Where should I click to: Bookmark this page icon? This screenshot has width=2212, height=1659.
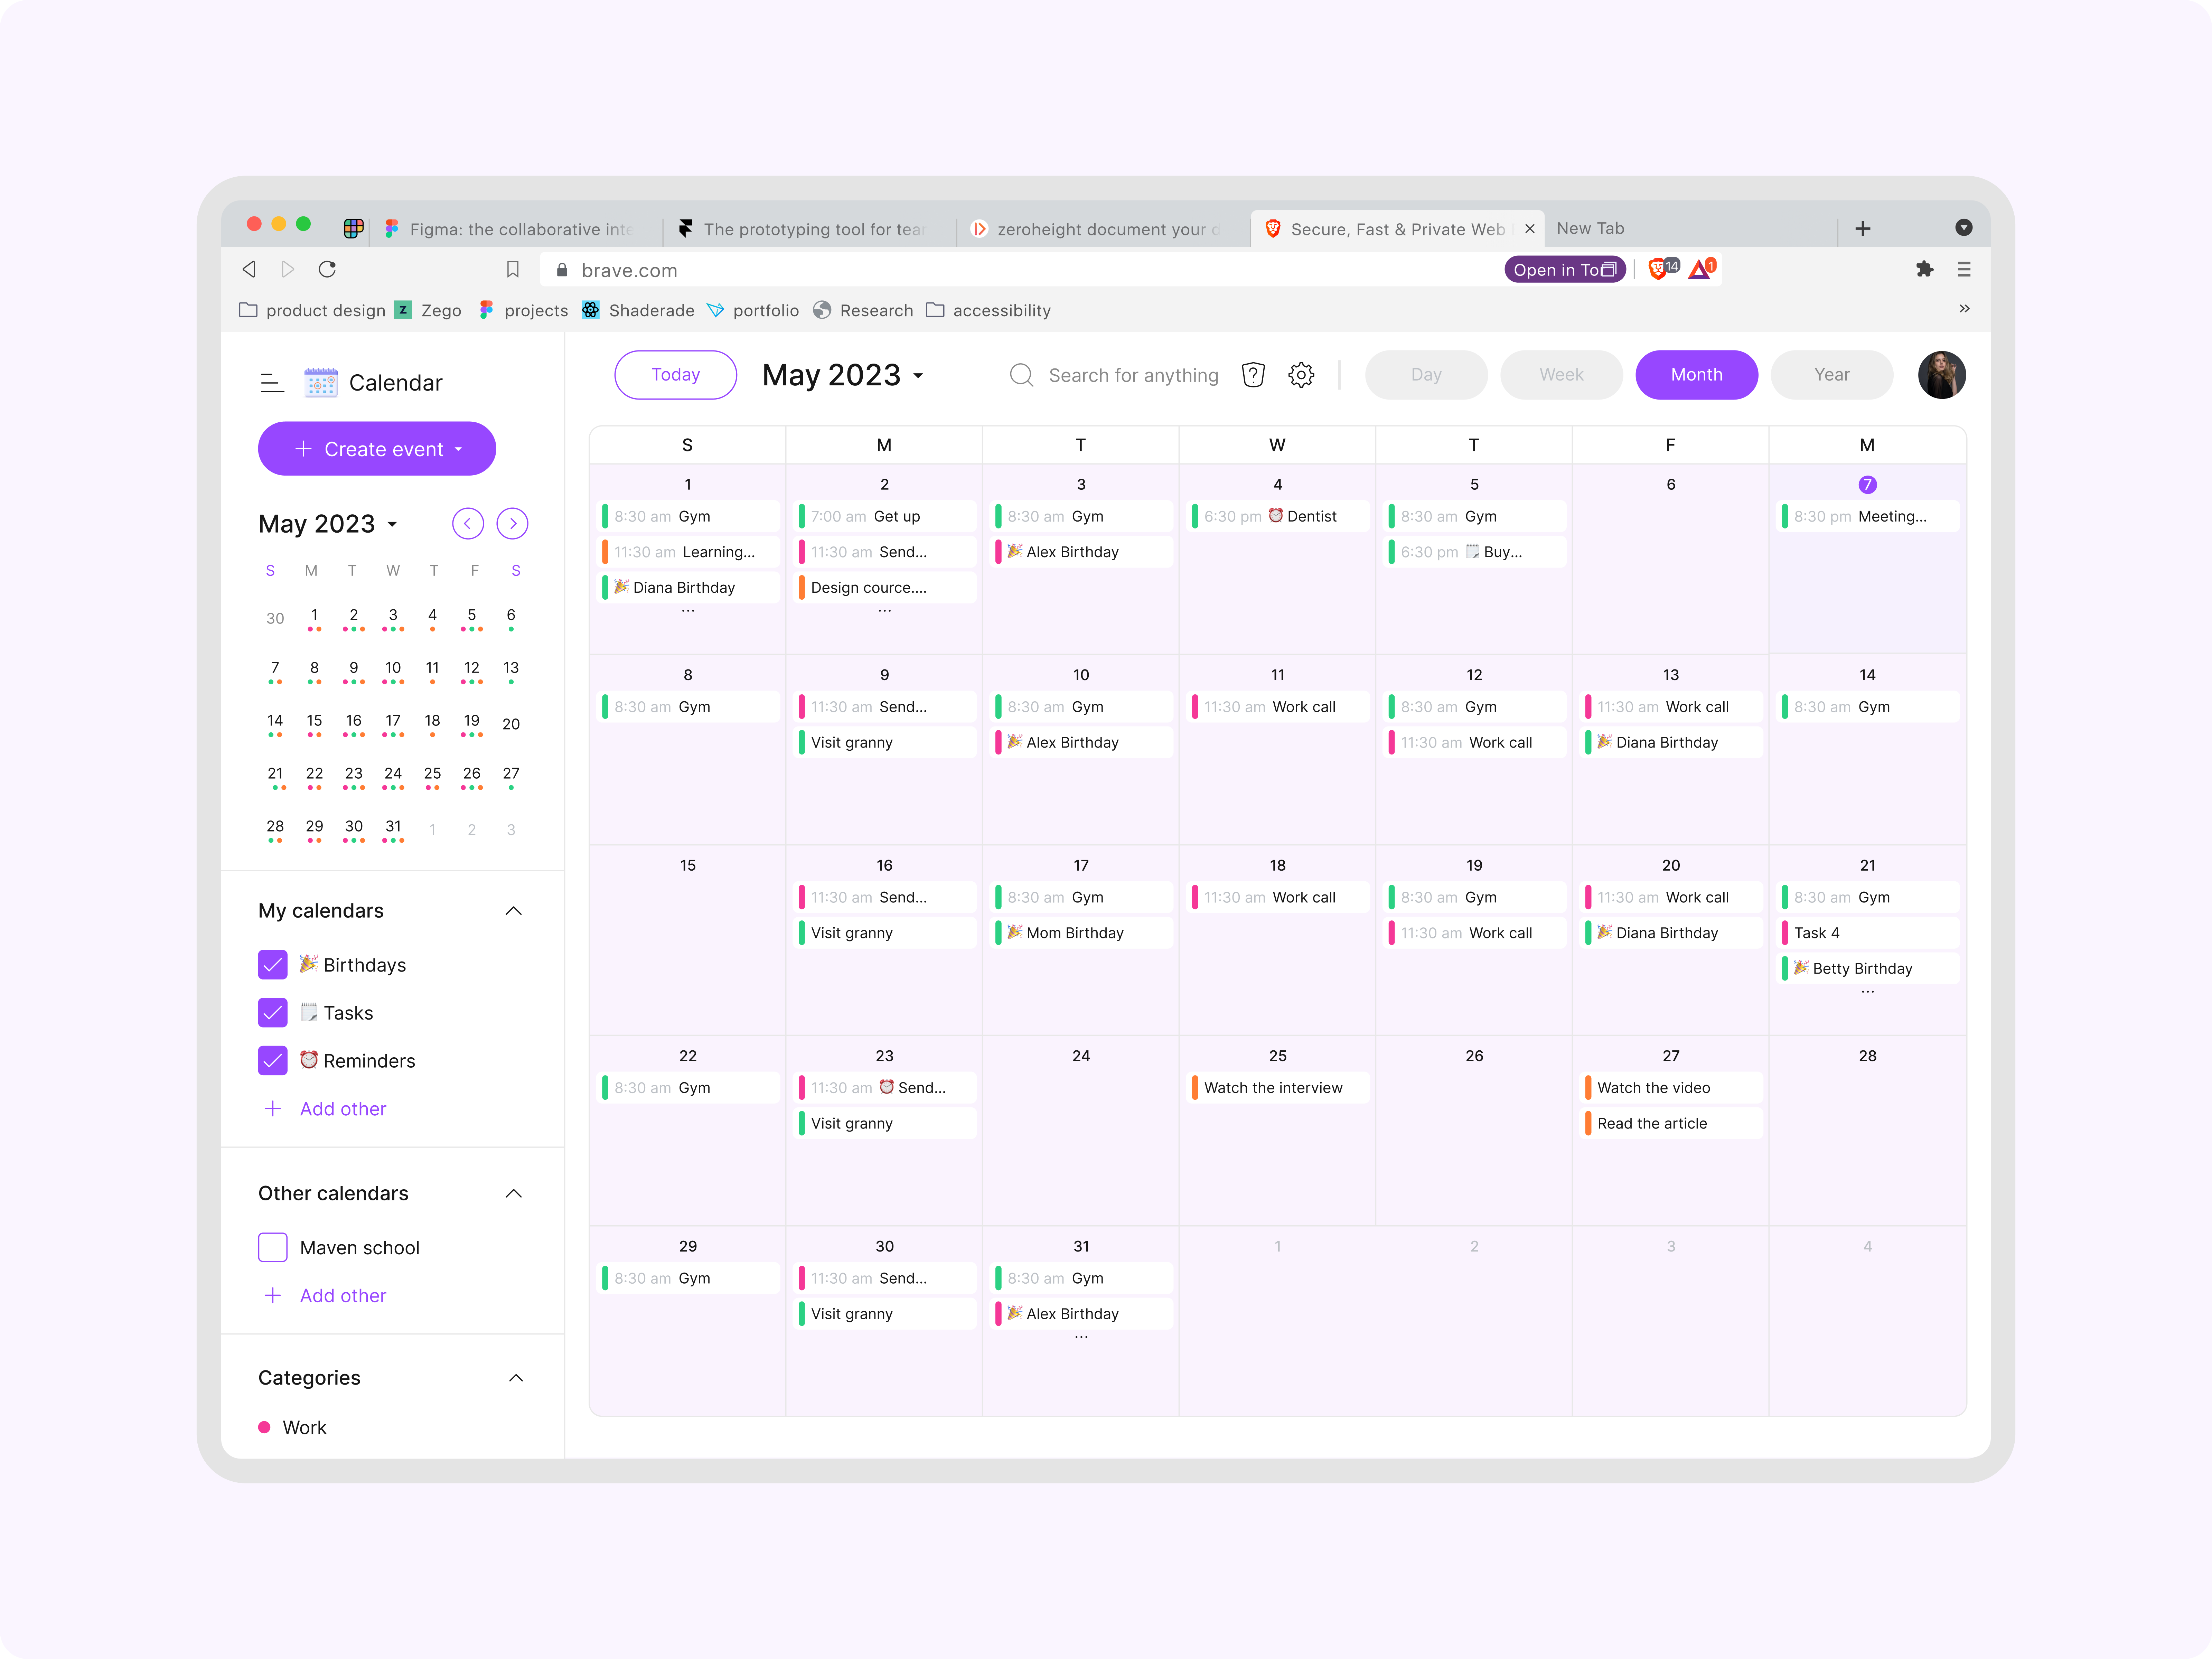(513, 269)
